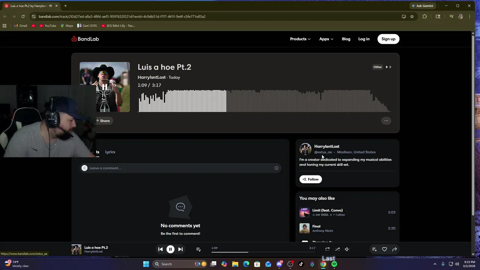The height and width of the screenshot is (270, 480).
Task: Open the Gmail bookmark
Action: (x=20, y=26)
